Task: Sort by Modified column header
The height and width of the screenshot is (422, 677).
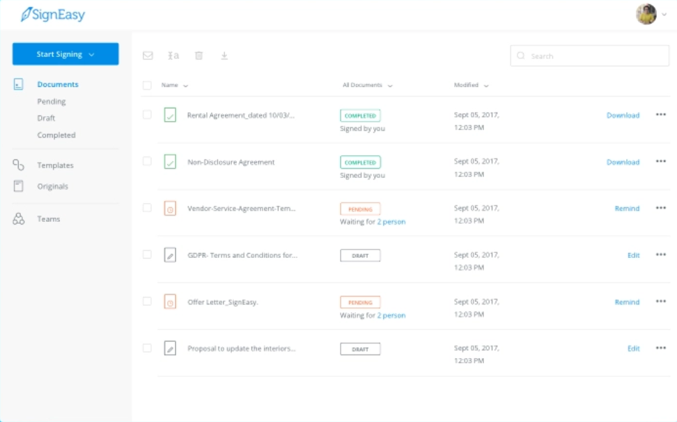Action: (471, 86)
